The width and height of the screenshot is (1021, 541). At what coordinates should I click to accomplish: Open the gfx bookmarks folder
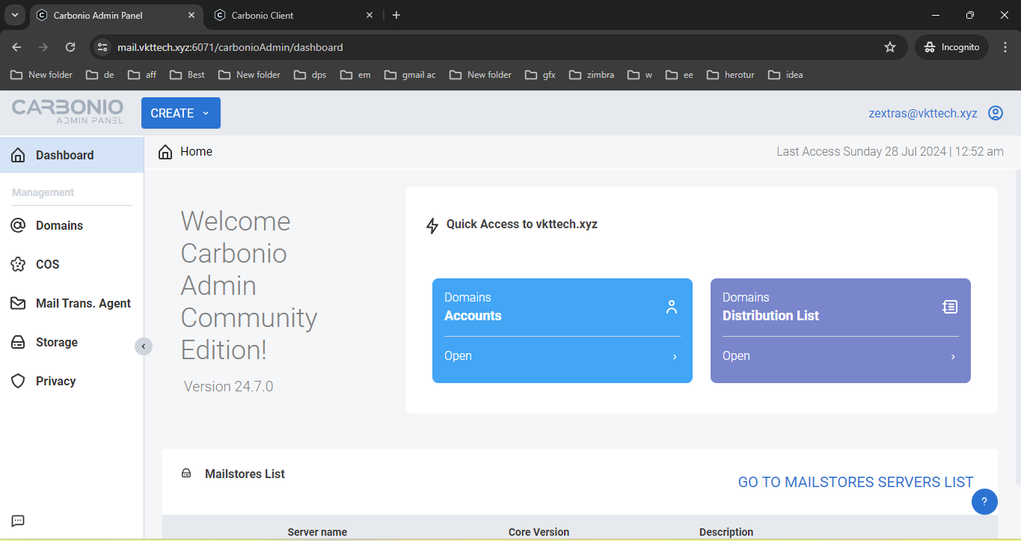541,75
